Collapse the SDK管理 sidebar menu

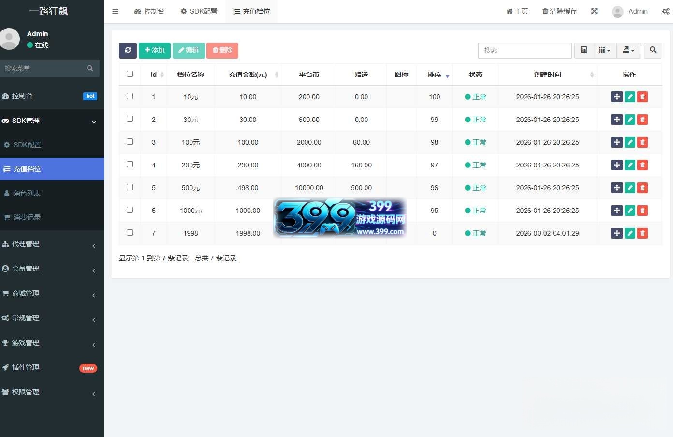52,121
